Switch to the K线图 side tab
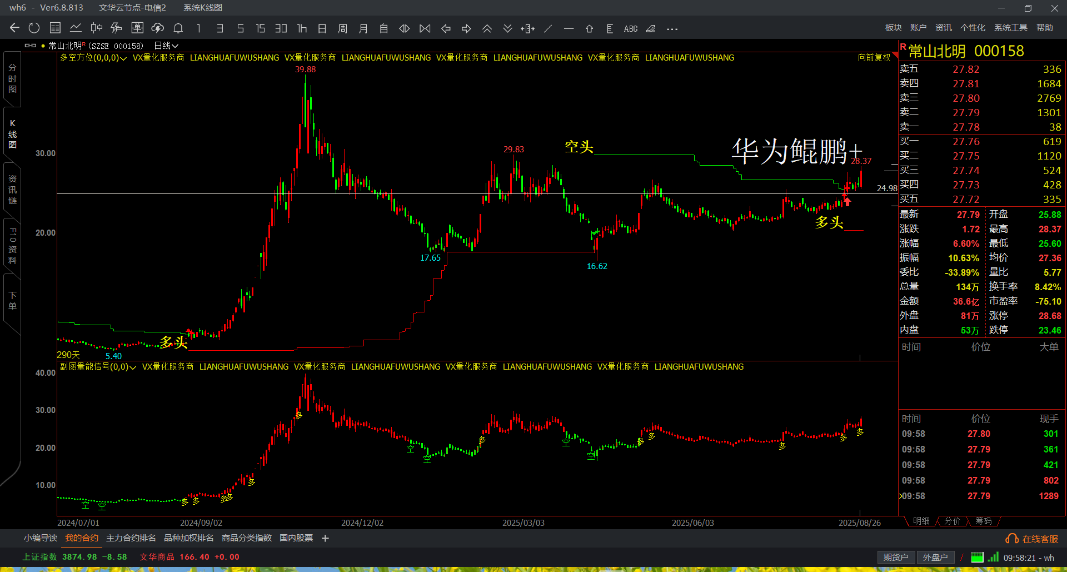This screenshot has height=572, width=1067. (12, 134)
